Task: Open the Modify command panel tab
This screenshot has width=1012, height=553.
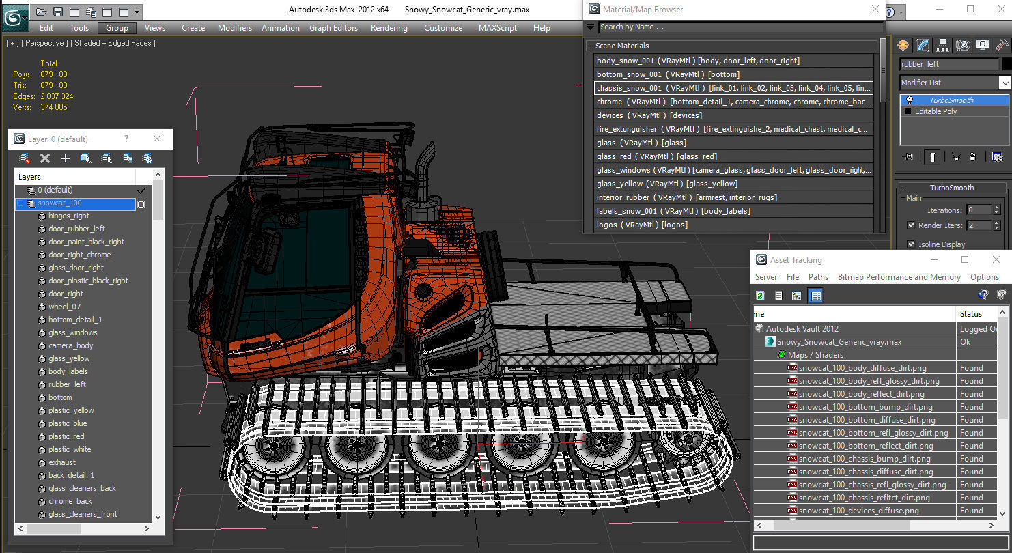Action: pos(923,45)
